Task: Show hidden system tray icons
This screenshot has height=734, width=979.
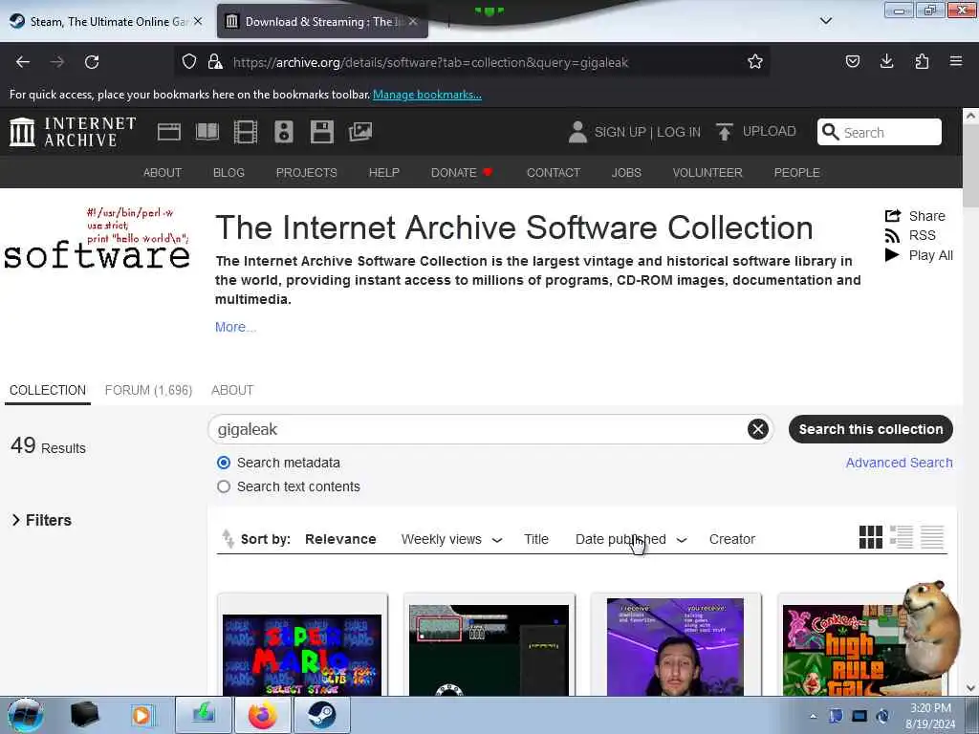Action: tap(813, 716)
